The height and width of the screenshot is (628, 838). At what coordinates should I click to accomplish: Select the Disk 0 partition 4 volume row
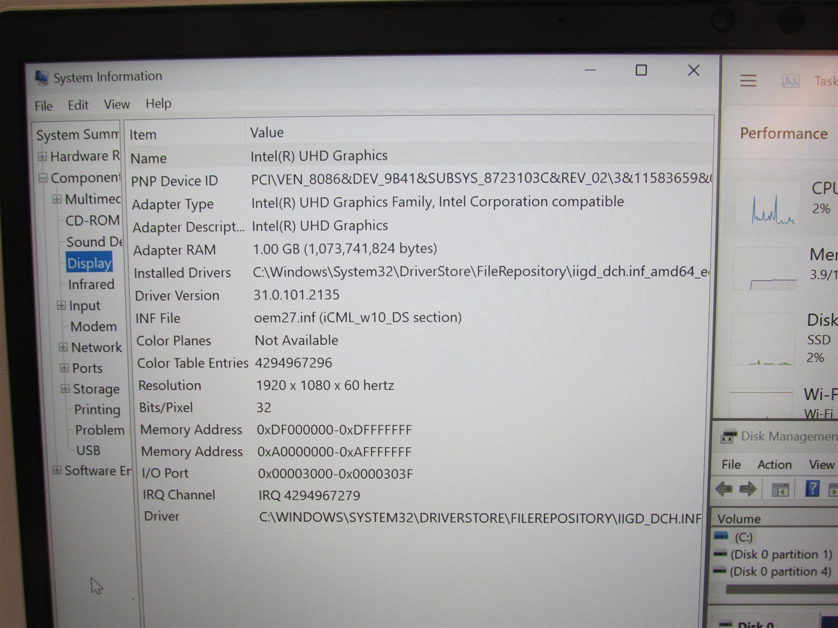point(776,571)
